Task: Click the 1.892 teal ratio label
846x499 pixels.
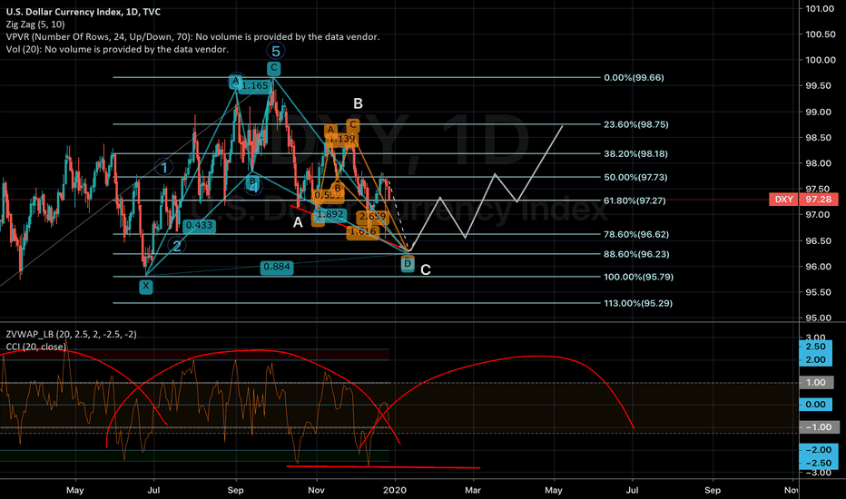Action: pos(330,215)
